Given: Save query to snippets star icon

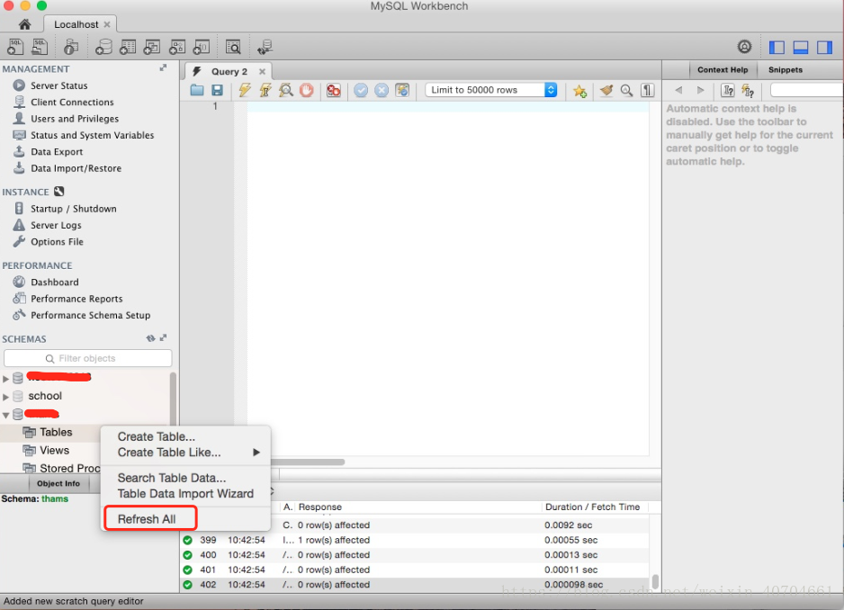Looking at the screenshot, I should [579, 91].
